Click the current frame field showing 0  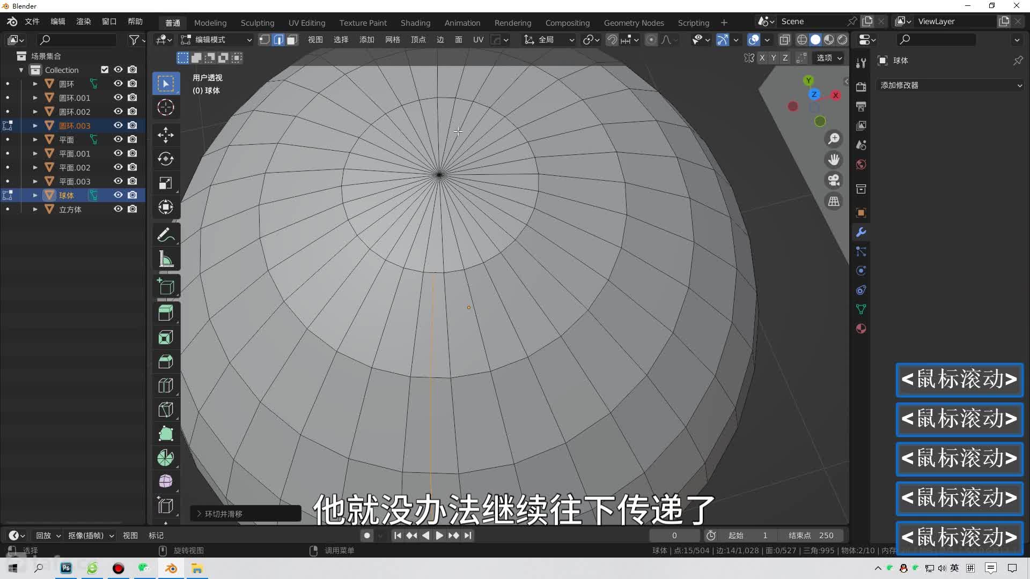674,536
